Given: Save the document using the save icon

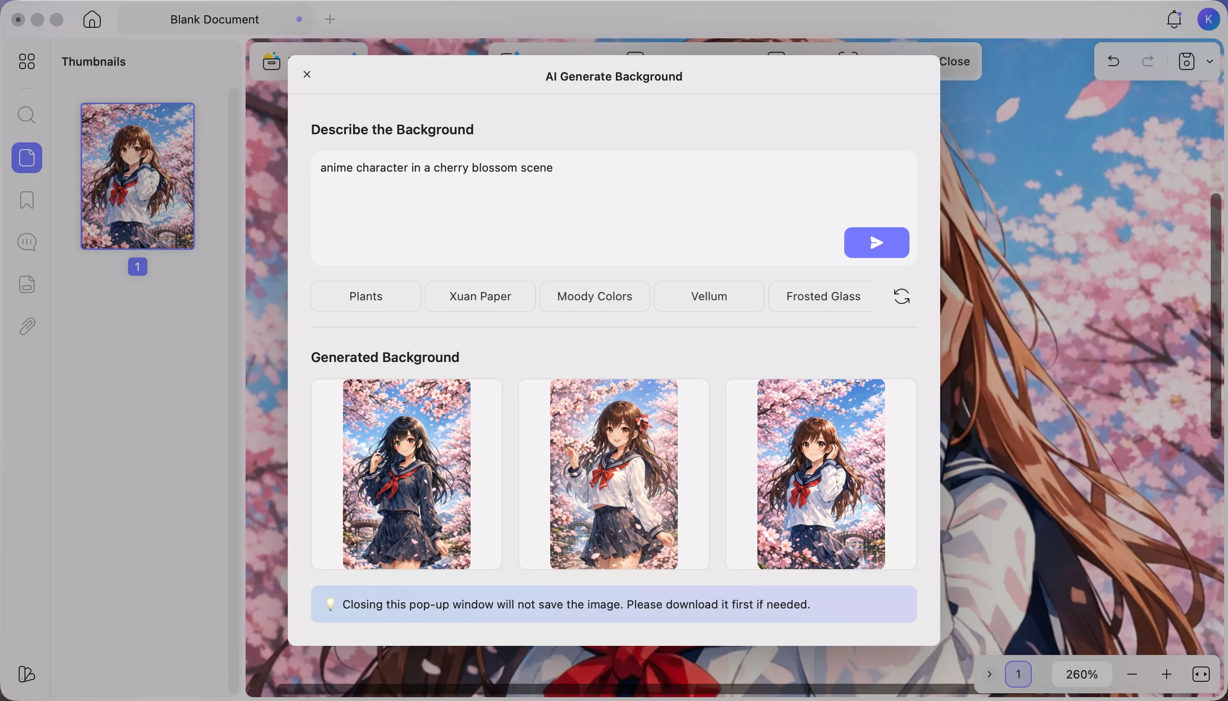Looking at the screenshot, I should click(1187, 62).
